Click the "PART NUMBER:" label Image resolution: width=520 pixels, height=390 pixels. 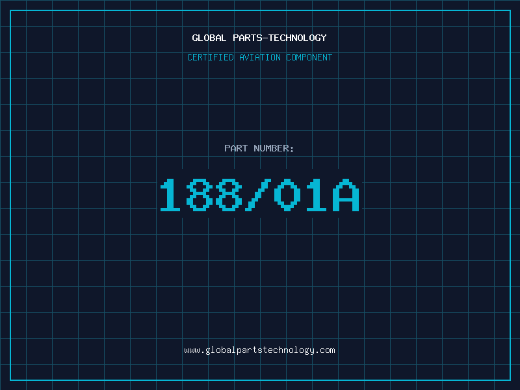tap(259, 148)
